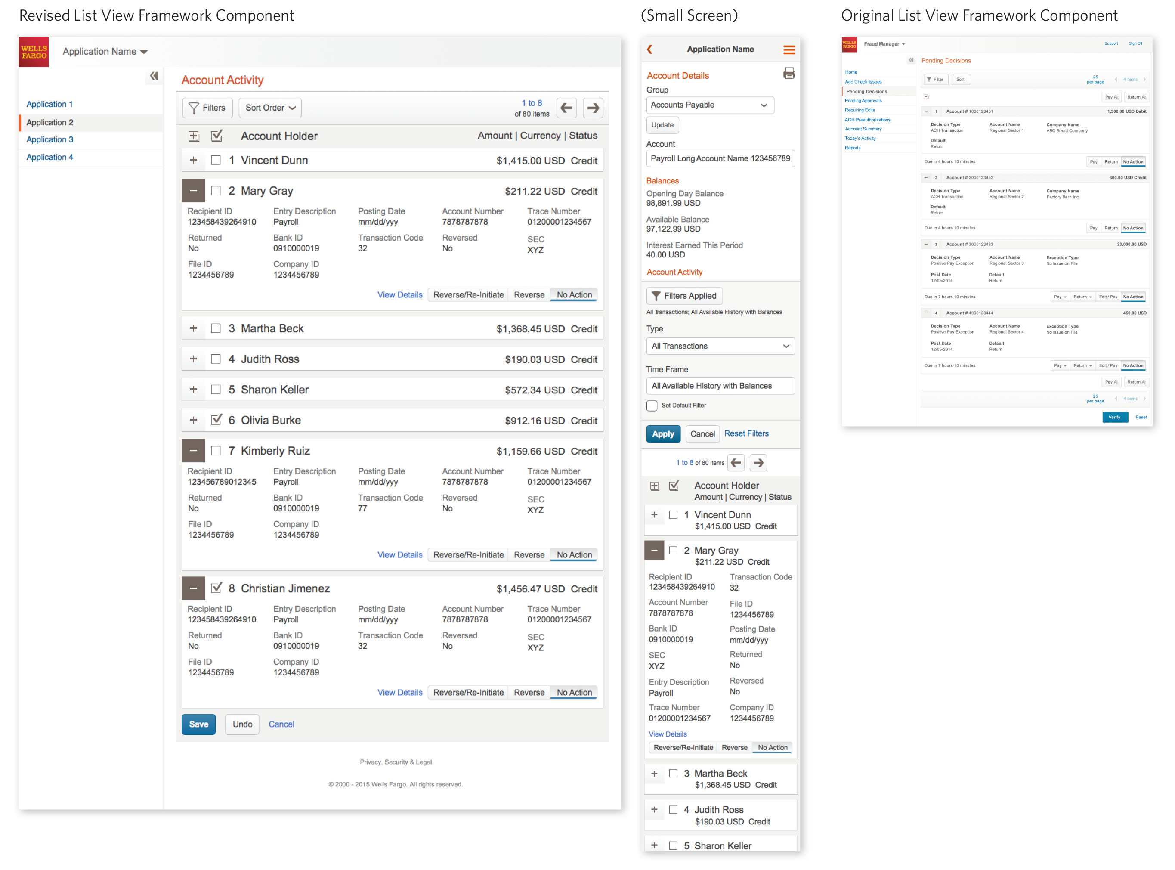
Task: Open the Accounts Payable group dropdown
Action: (710, 105)
